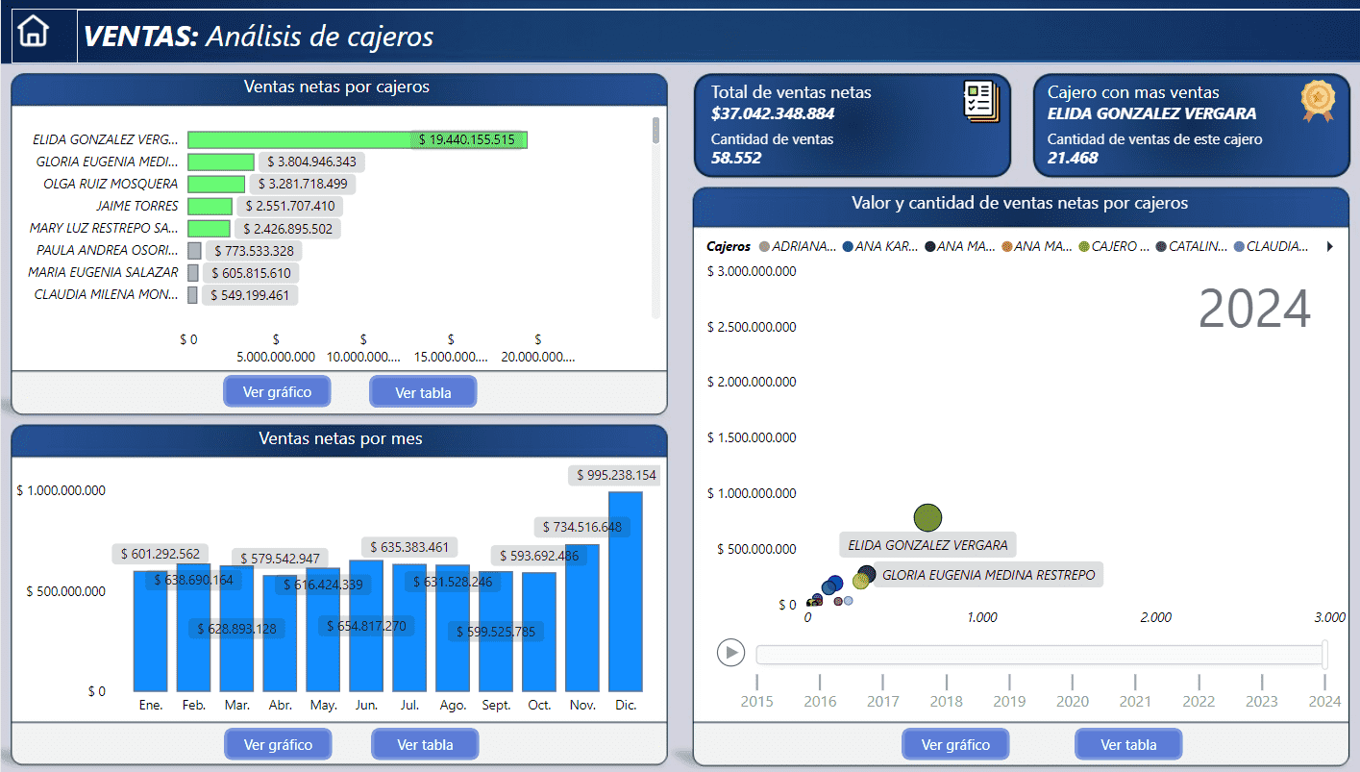Jump to 2021 on the timeline

coord(1135,701)
